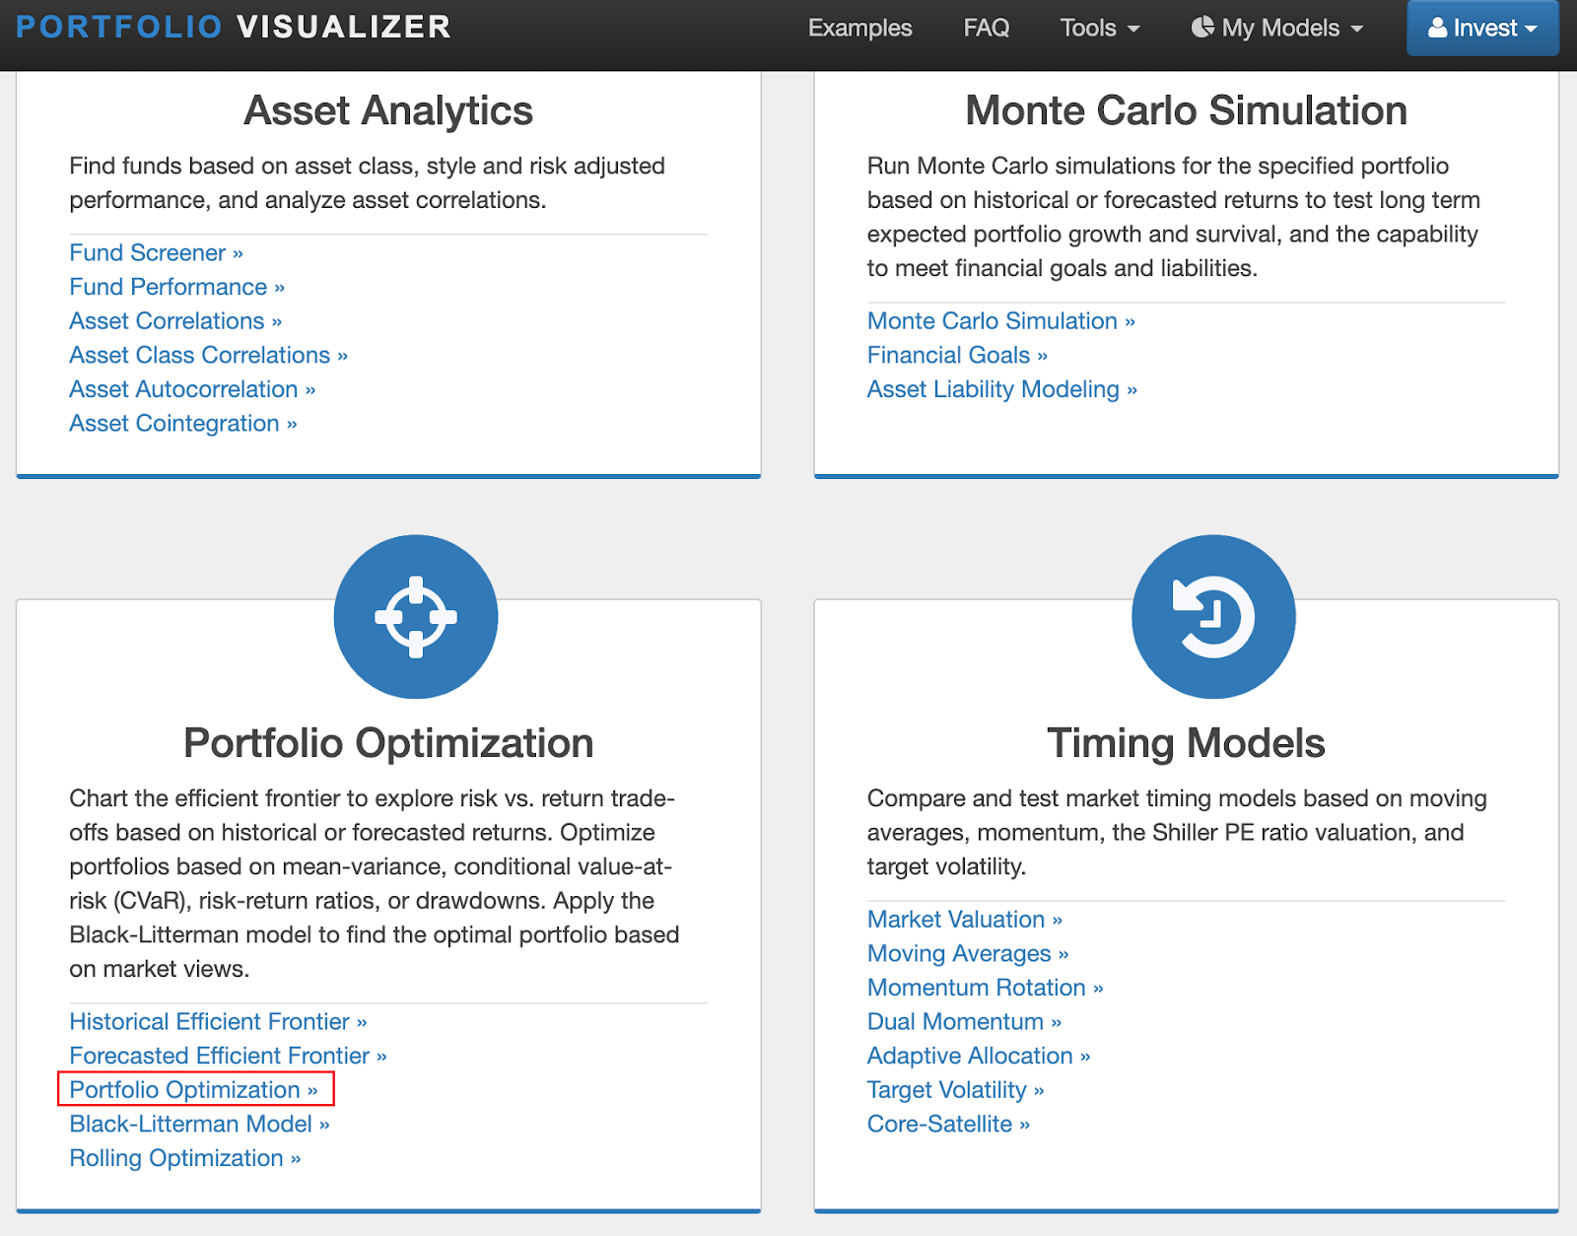Open the Examples menu item
The image size is (1577, 1236).
click(x=859, y=28)
